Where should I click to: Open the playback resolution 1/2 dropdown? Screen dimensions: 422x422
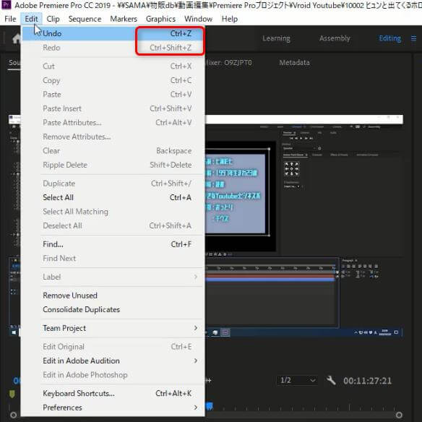point(298,380)
